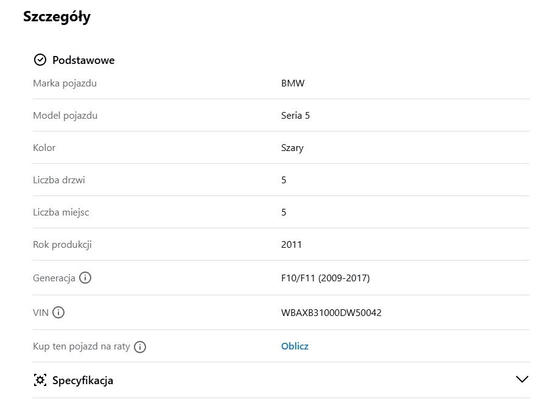The height and width of the screenshot is (400, 549).
Task: Click the BMW brand value
Action: point(293,83)
